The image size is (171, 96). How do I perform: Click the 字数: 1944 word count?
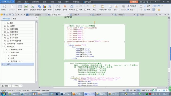(36, 90)
